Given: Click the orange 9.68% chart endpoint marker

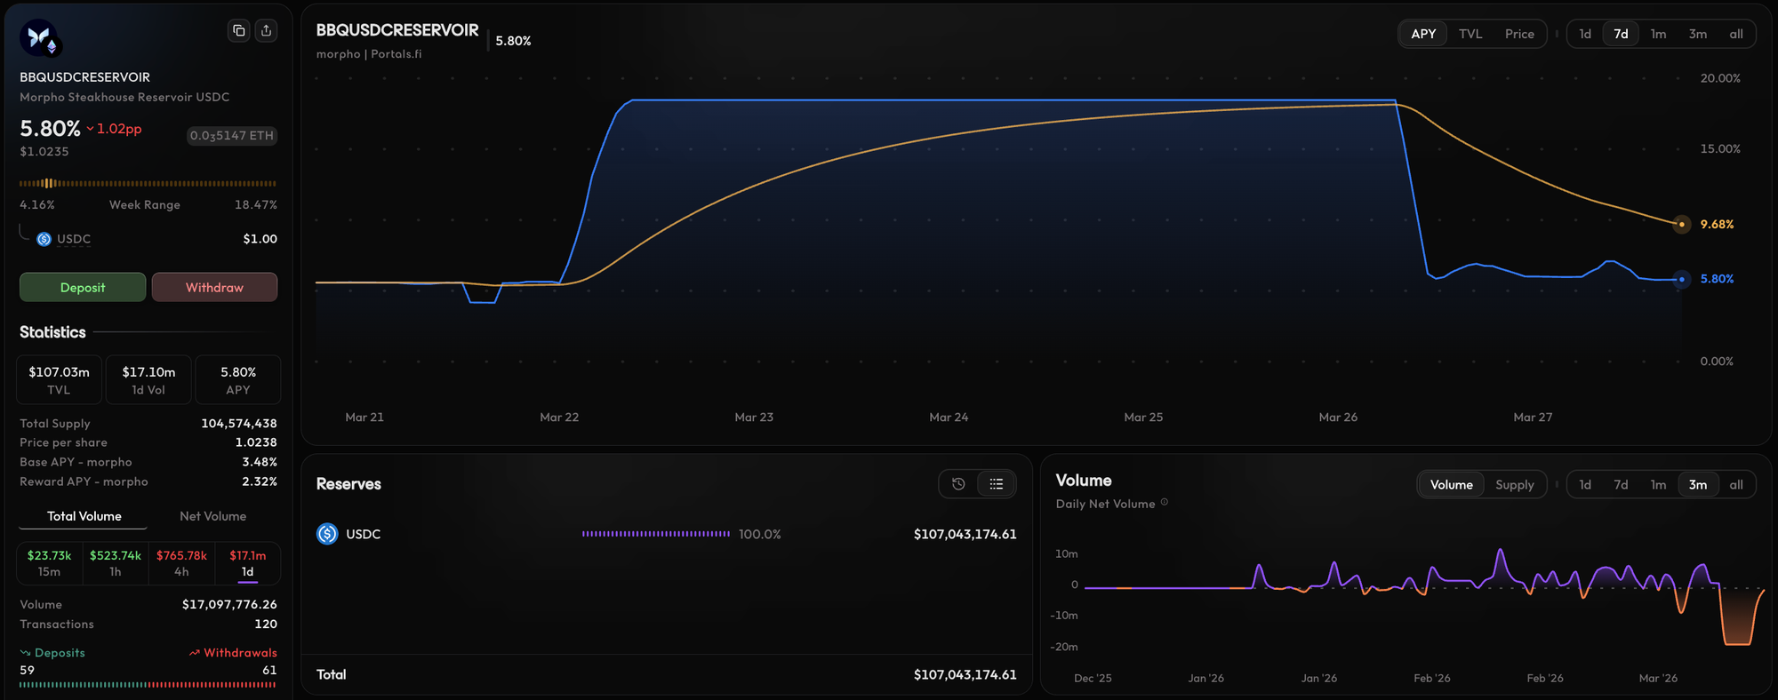Looking at the screenshot, I should pos(1681,224).
